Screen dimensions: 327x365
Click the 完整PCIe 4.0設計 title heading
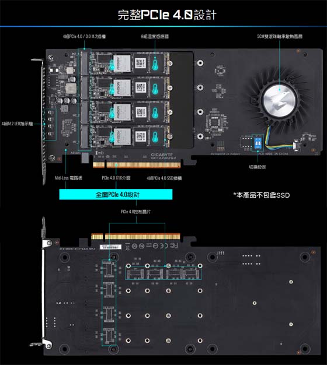pos(167,15)
